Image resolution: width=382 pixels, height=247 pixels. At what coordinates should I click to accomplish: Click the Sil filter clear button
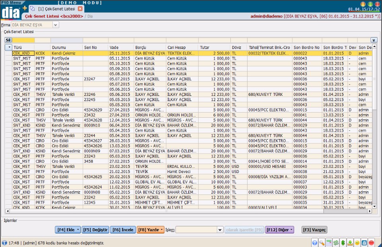8,40
